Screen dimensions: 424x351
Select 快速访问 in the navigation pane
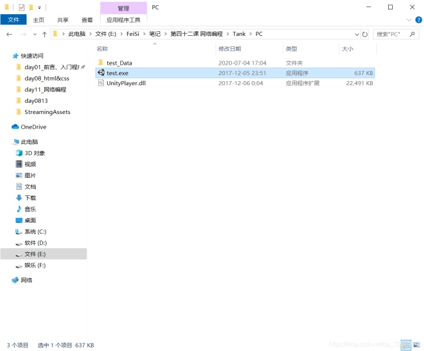(x=32, y=56)
